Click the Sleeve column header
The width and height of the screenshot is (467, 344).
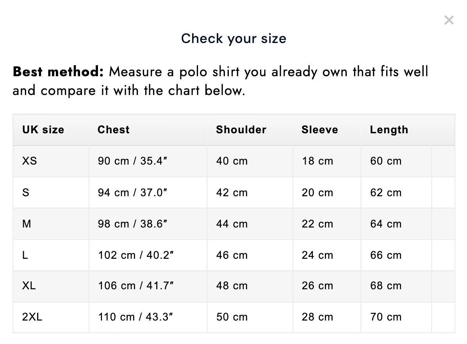[x=319, y=130]
